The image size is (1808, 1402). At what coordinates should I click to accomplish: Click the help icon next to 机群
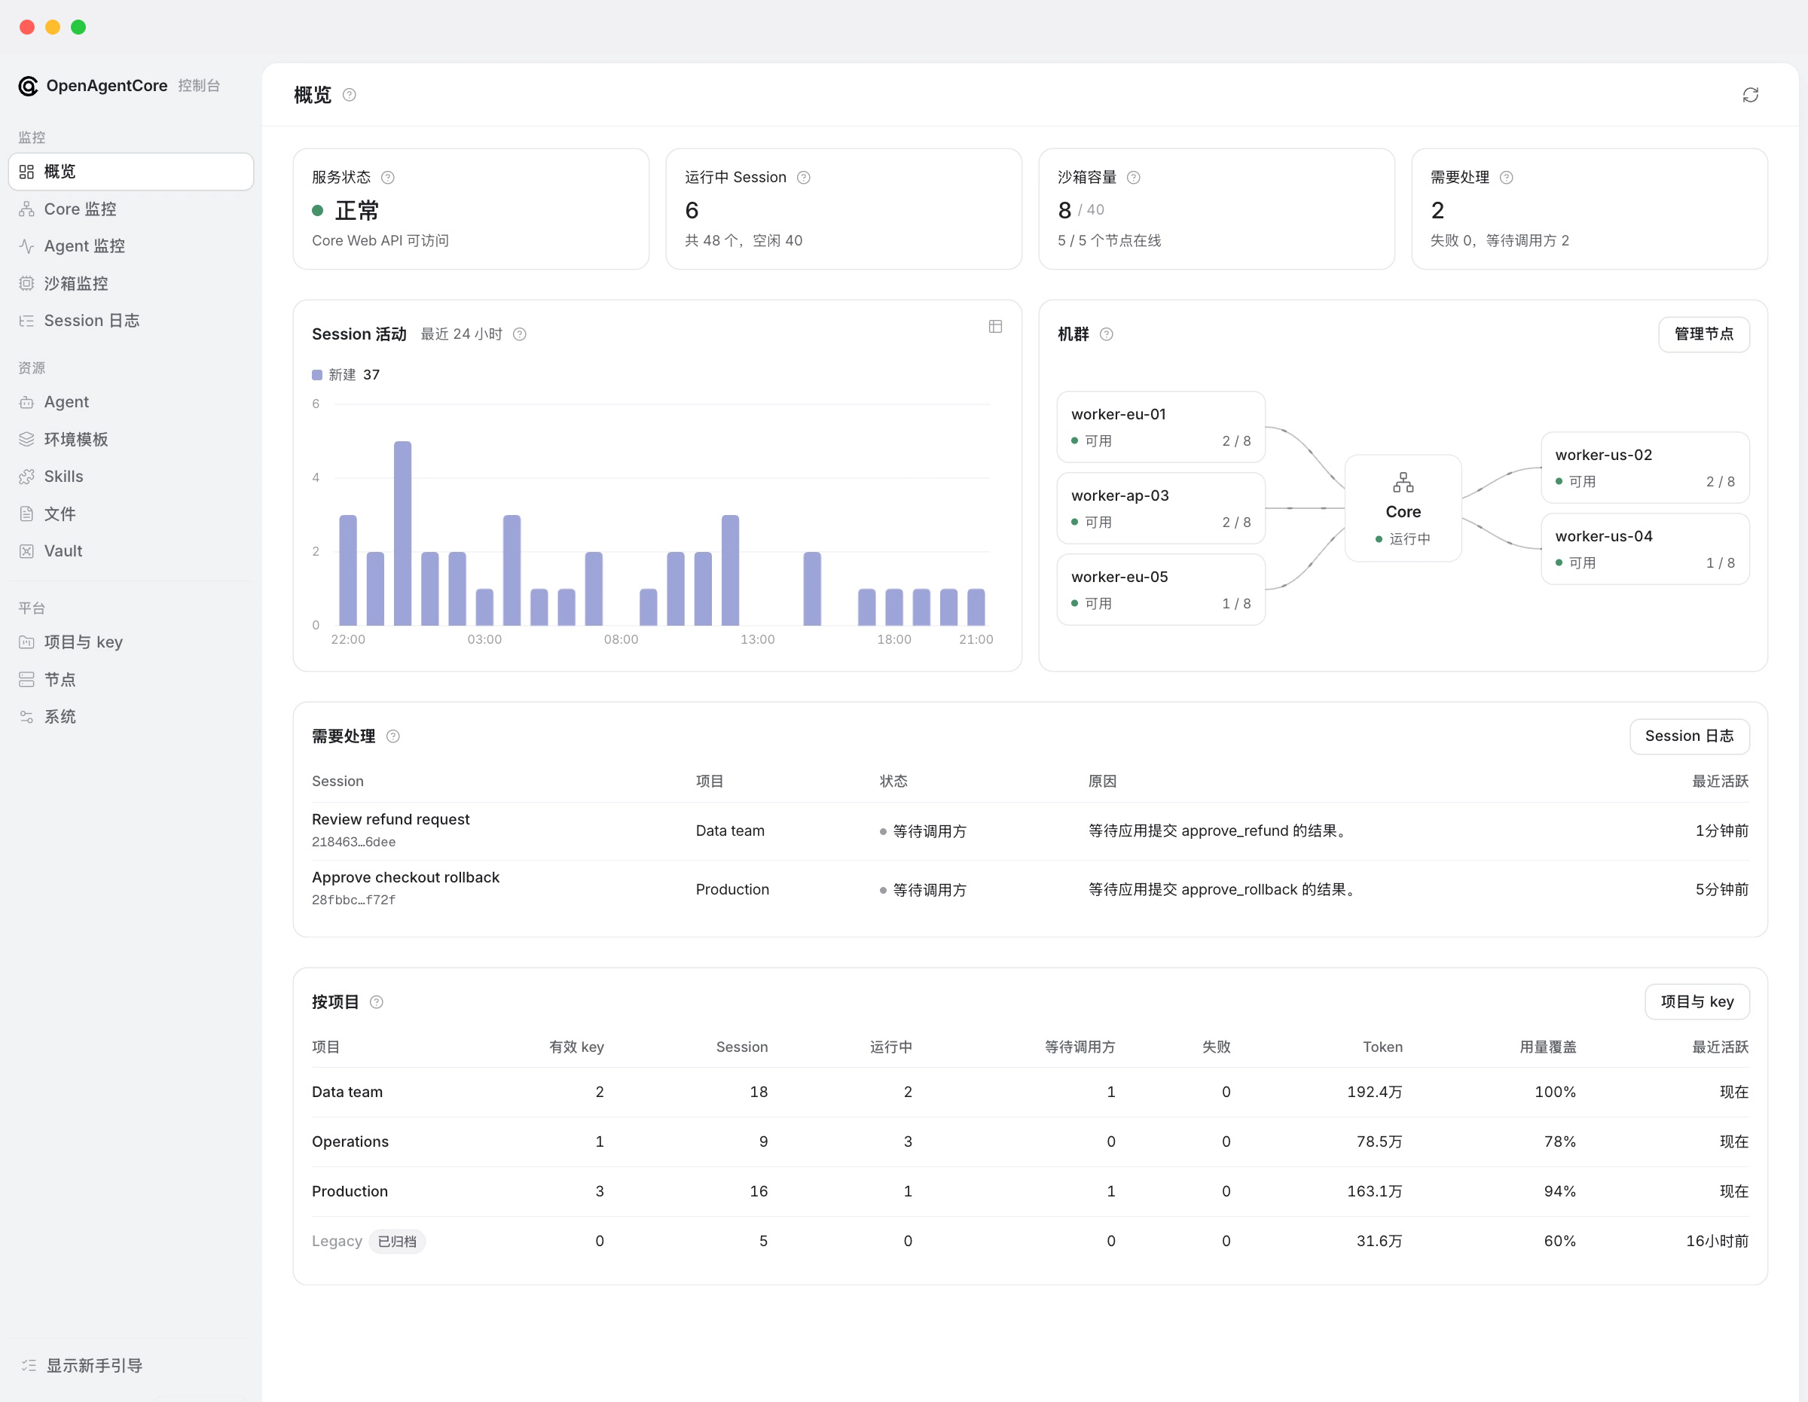coord(1106,334)
